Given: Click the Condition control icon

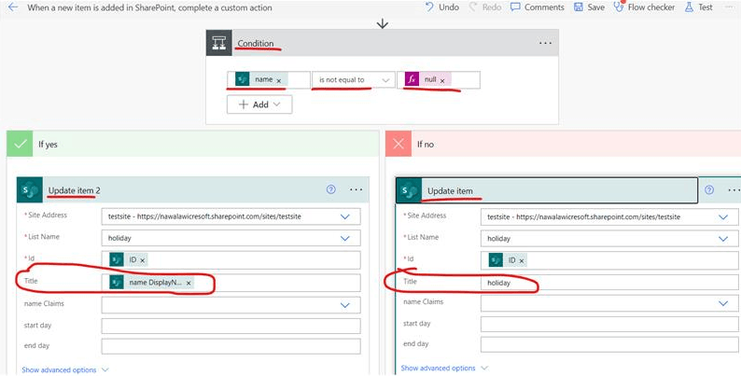Looking at the screenshot, I should 218,43.
